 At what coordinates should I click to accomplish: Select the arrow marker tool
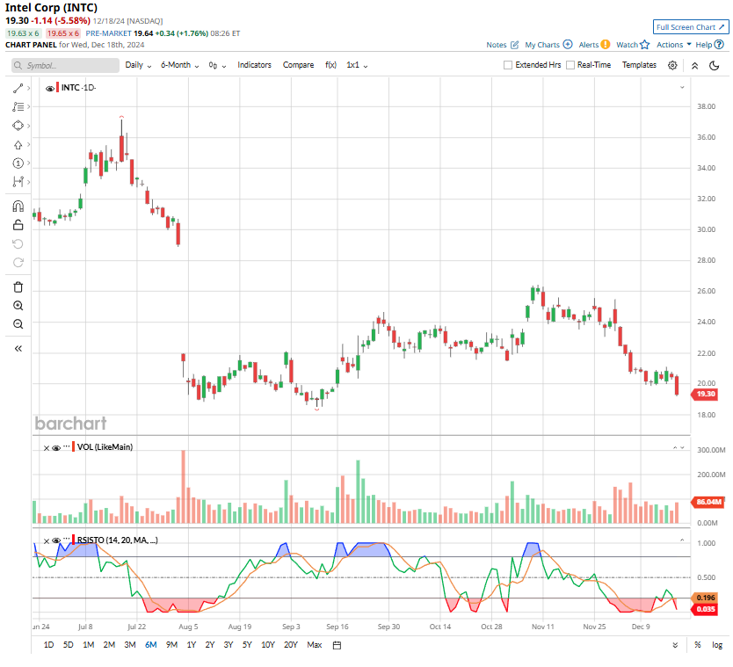(18, 144)
